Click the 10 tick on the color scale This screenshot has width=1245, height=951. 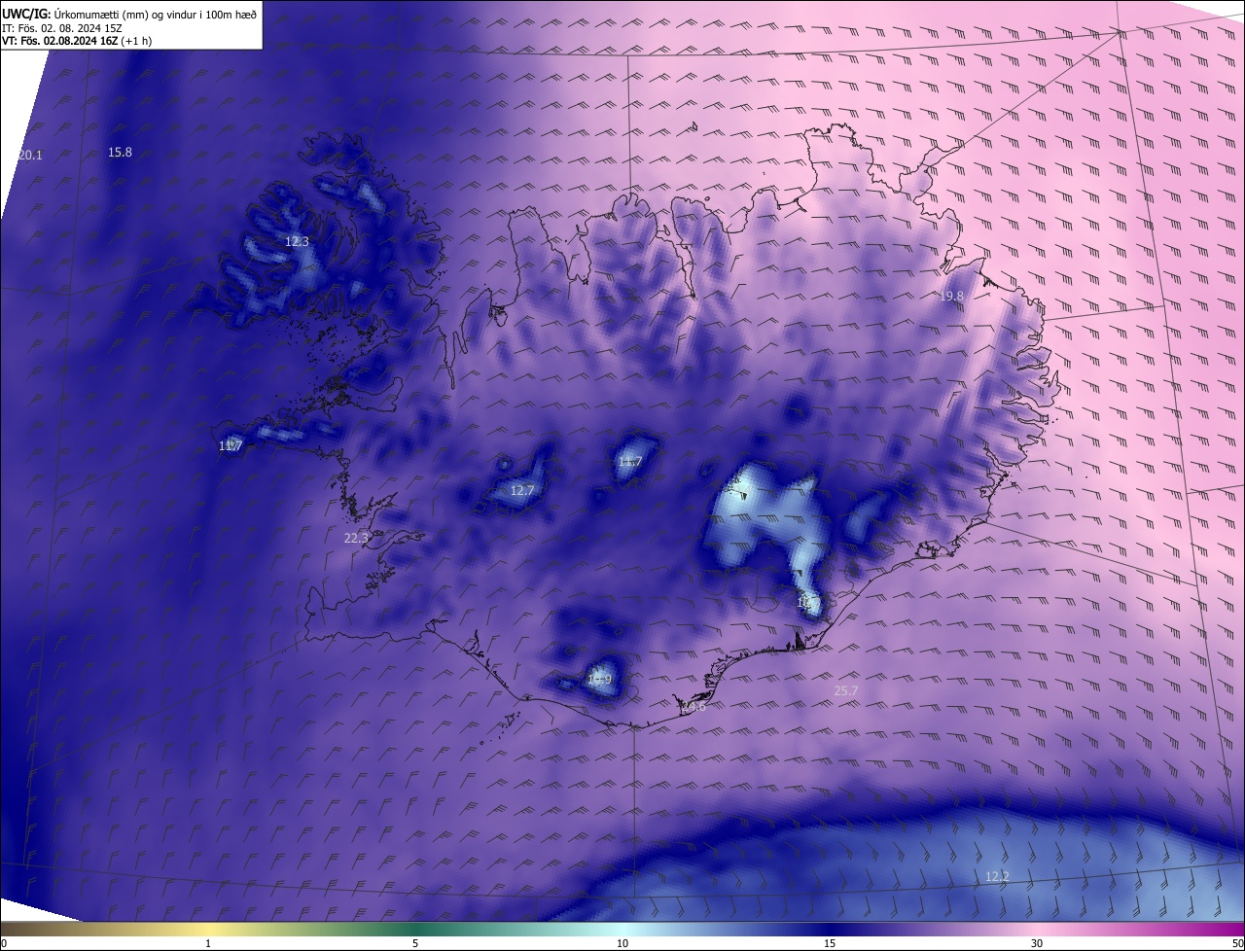(x=622, y=944)
